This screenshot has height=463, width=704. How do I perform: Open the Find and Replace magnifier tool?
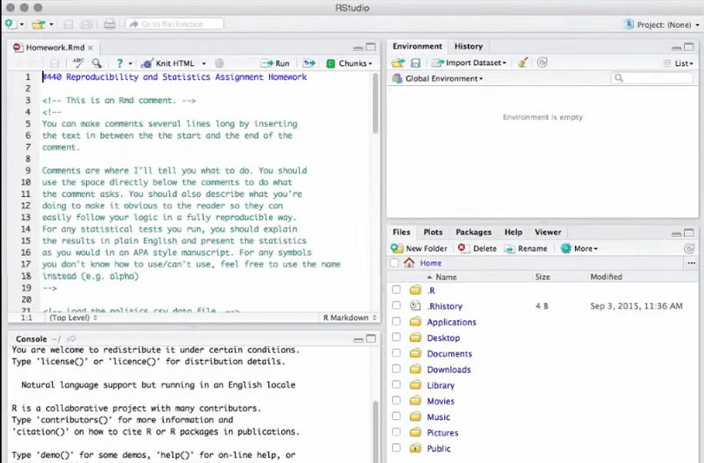pos(97,63)
